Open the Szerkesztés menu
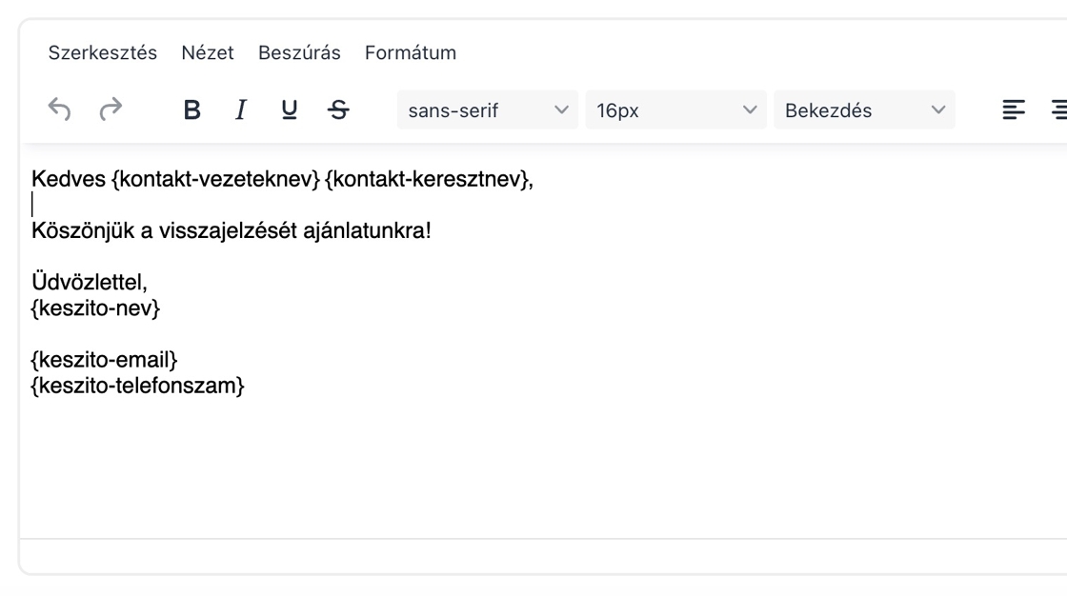Image resolution: width=1067 pixels, height=596 pixels. (103, 53)
